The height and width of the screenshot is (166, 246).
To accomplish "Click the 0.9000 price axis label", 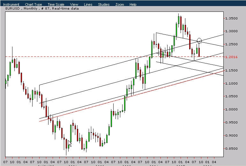I will [x=231, y=135].
